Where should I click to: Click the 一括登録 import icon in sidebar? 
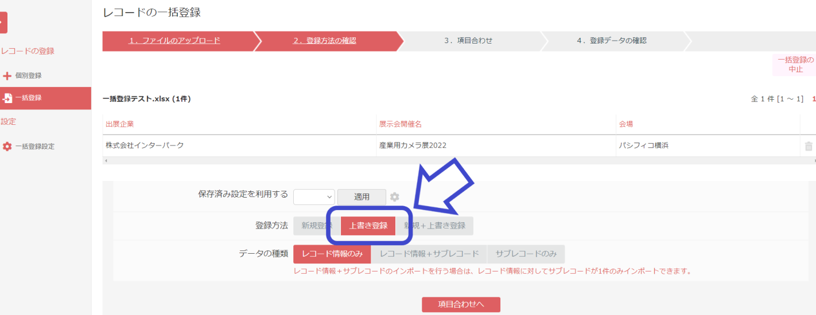coord(7,98)
